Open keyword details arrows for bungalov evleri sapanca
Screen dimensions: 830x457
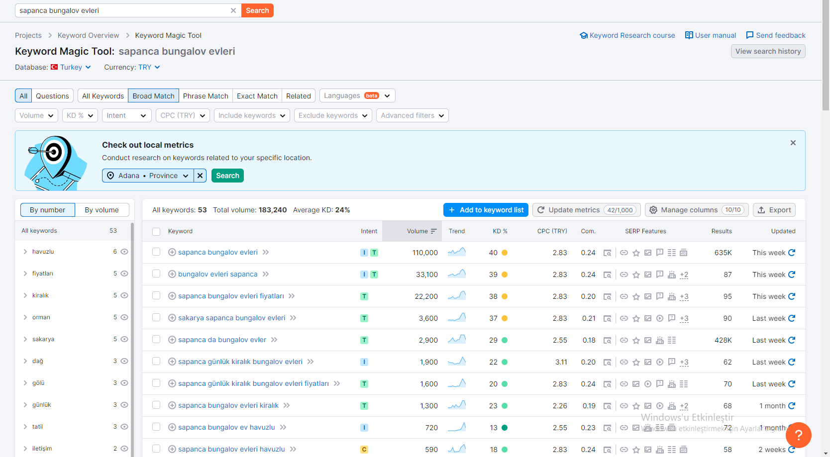coord(266,274)
